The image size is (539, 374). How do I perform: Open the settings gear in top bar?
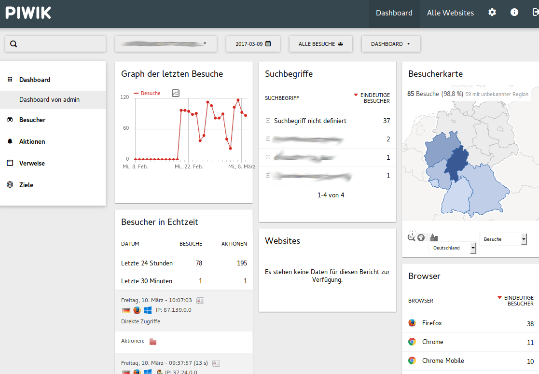(492, 13)
